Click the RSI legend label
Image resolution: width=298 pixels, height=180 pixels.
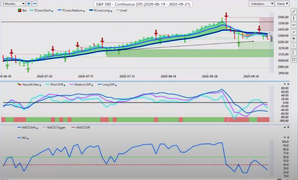coord(24,138)
